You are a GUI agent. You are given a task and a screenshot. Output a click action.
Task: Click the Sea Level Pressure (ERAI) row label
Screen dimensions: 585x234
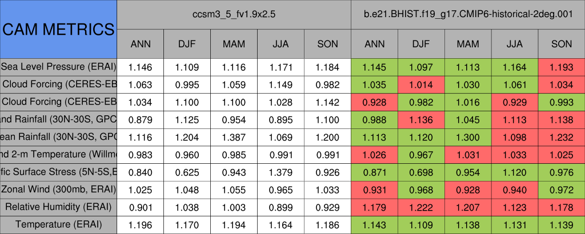coord(58,67)
